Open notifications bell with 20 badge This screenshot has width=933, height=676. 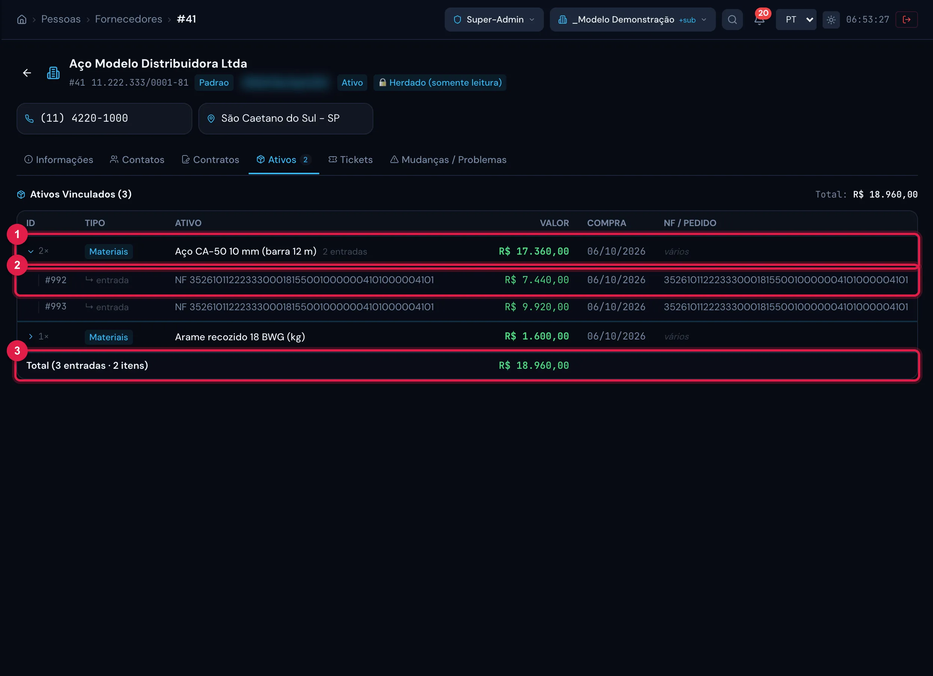click(759, 19)
